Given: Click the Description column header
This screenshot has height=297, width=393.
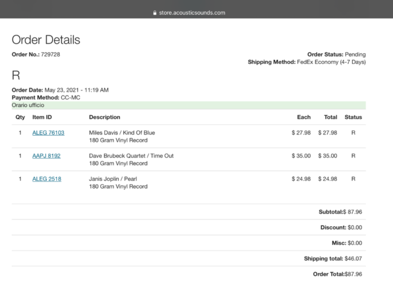Looking at the screenshot, I should [105, 117].
